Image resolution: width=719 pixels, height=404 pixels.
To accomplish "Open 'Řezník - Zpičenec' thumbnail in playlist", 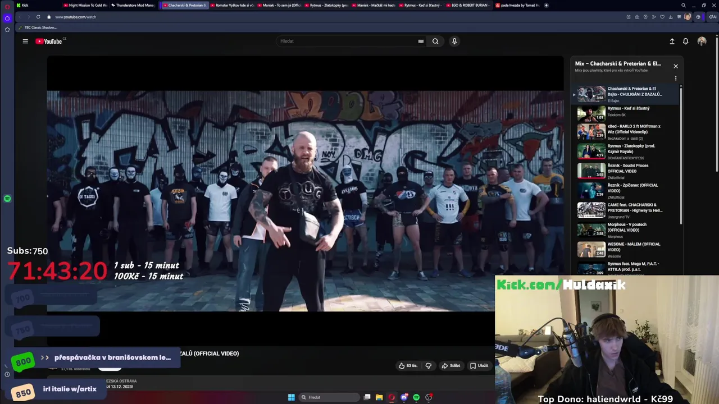I will point(591,191).
